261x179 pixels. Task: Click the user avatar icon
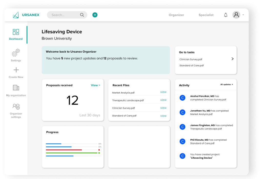click(x=236, y=15)
